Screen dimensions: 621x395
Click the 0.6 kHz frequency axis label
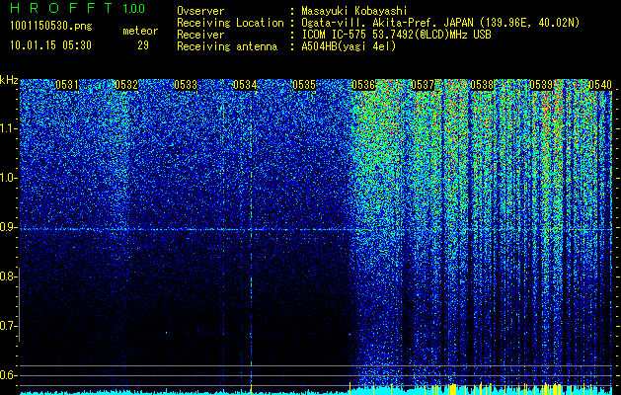coord(9,375)
